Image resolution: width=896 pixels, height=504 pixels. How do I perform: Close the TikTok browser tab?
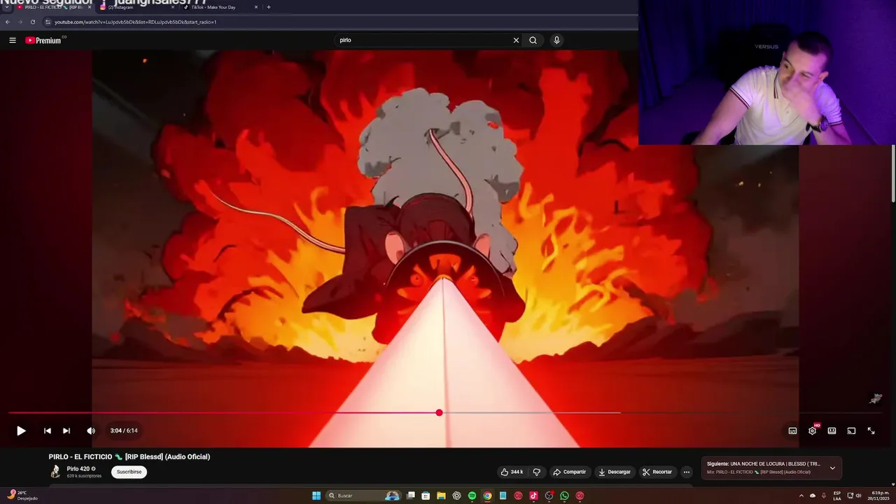[256, 7]
